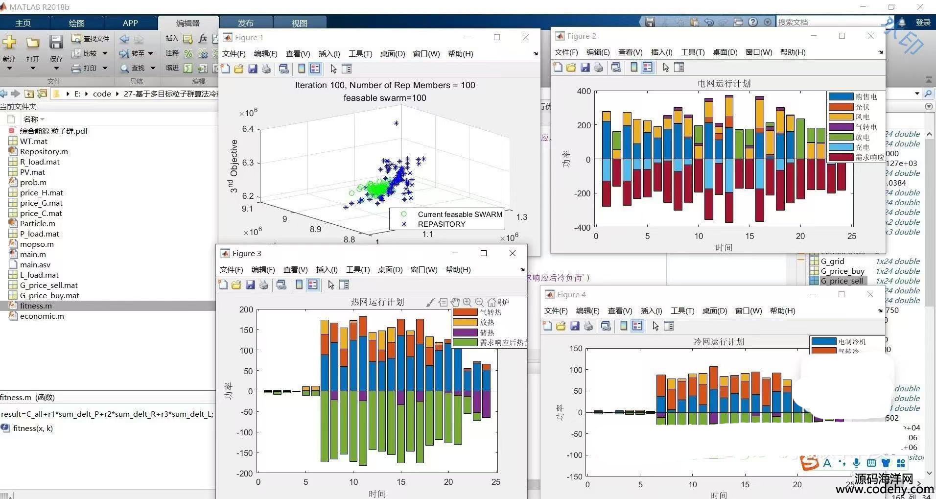936x499 pixels.
Task: Click the editor Back navigation arrow
Action: pos(125,39)
